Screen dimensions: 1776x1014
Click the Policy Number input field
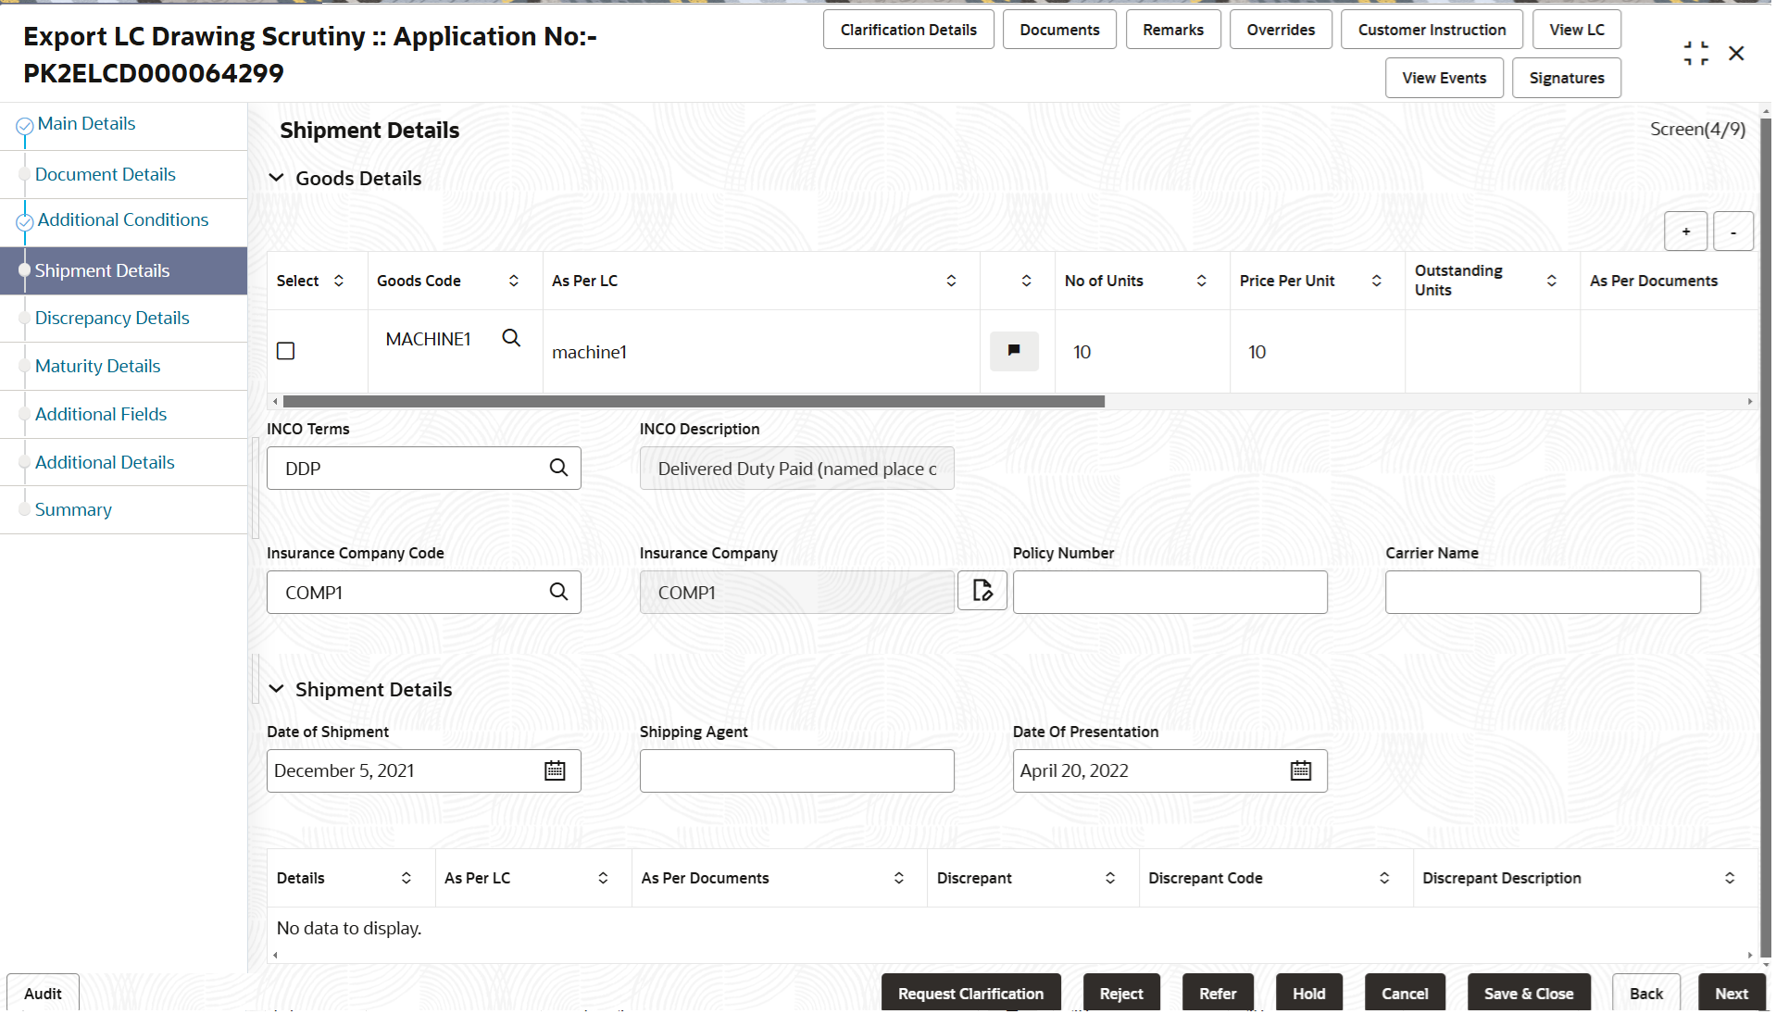click(1170, 592)
